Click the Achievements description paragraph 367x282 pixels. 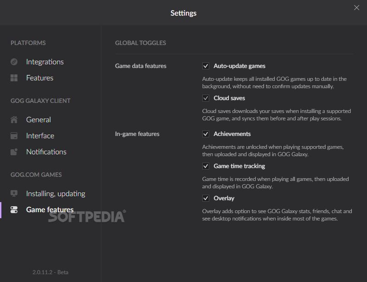pos(273,151)
